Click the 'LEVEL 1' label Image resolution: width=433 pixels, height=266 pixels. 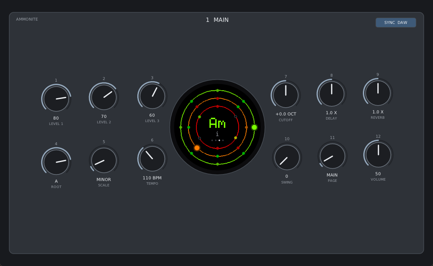pos(56,124)
